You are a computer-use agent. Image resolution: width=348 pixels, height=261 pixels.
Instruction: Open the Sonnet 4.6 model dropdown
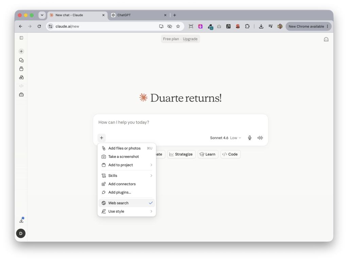(226, 138)
